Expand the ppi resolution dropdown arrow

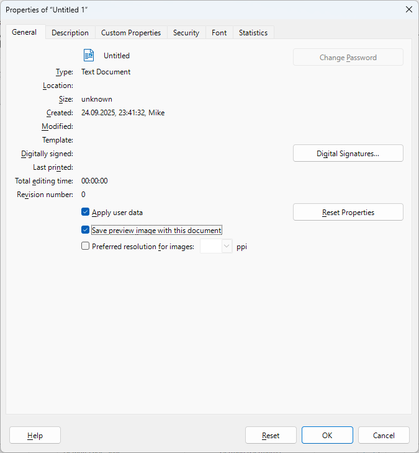tap(226, 246)
